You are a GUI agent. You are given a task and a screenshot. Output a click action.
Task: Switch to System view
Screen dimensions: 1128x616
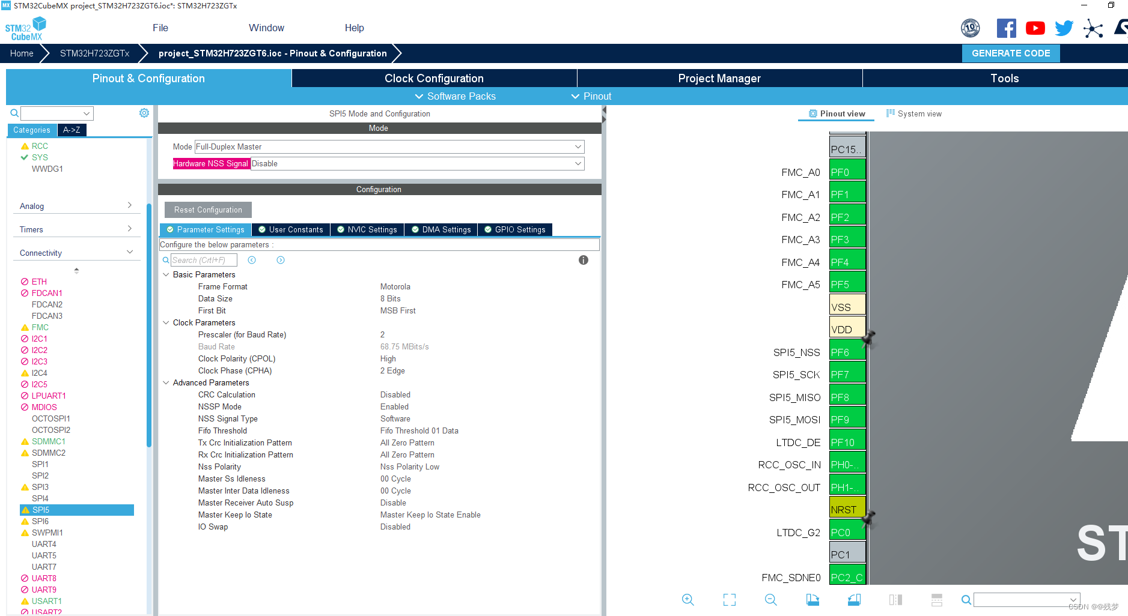point(913,113)
